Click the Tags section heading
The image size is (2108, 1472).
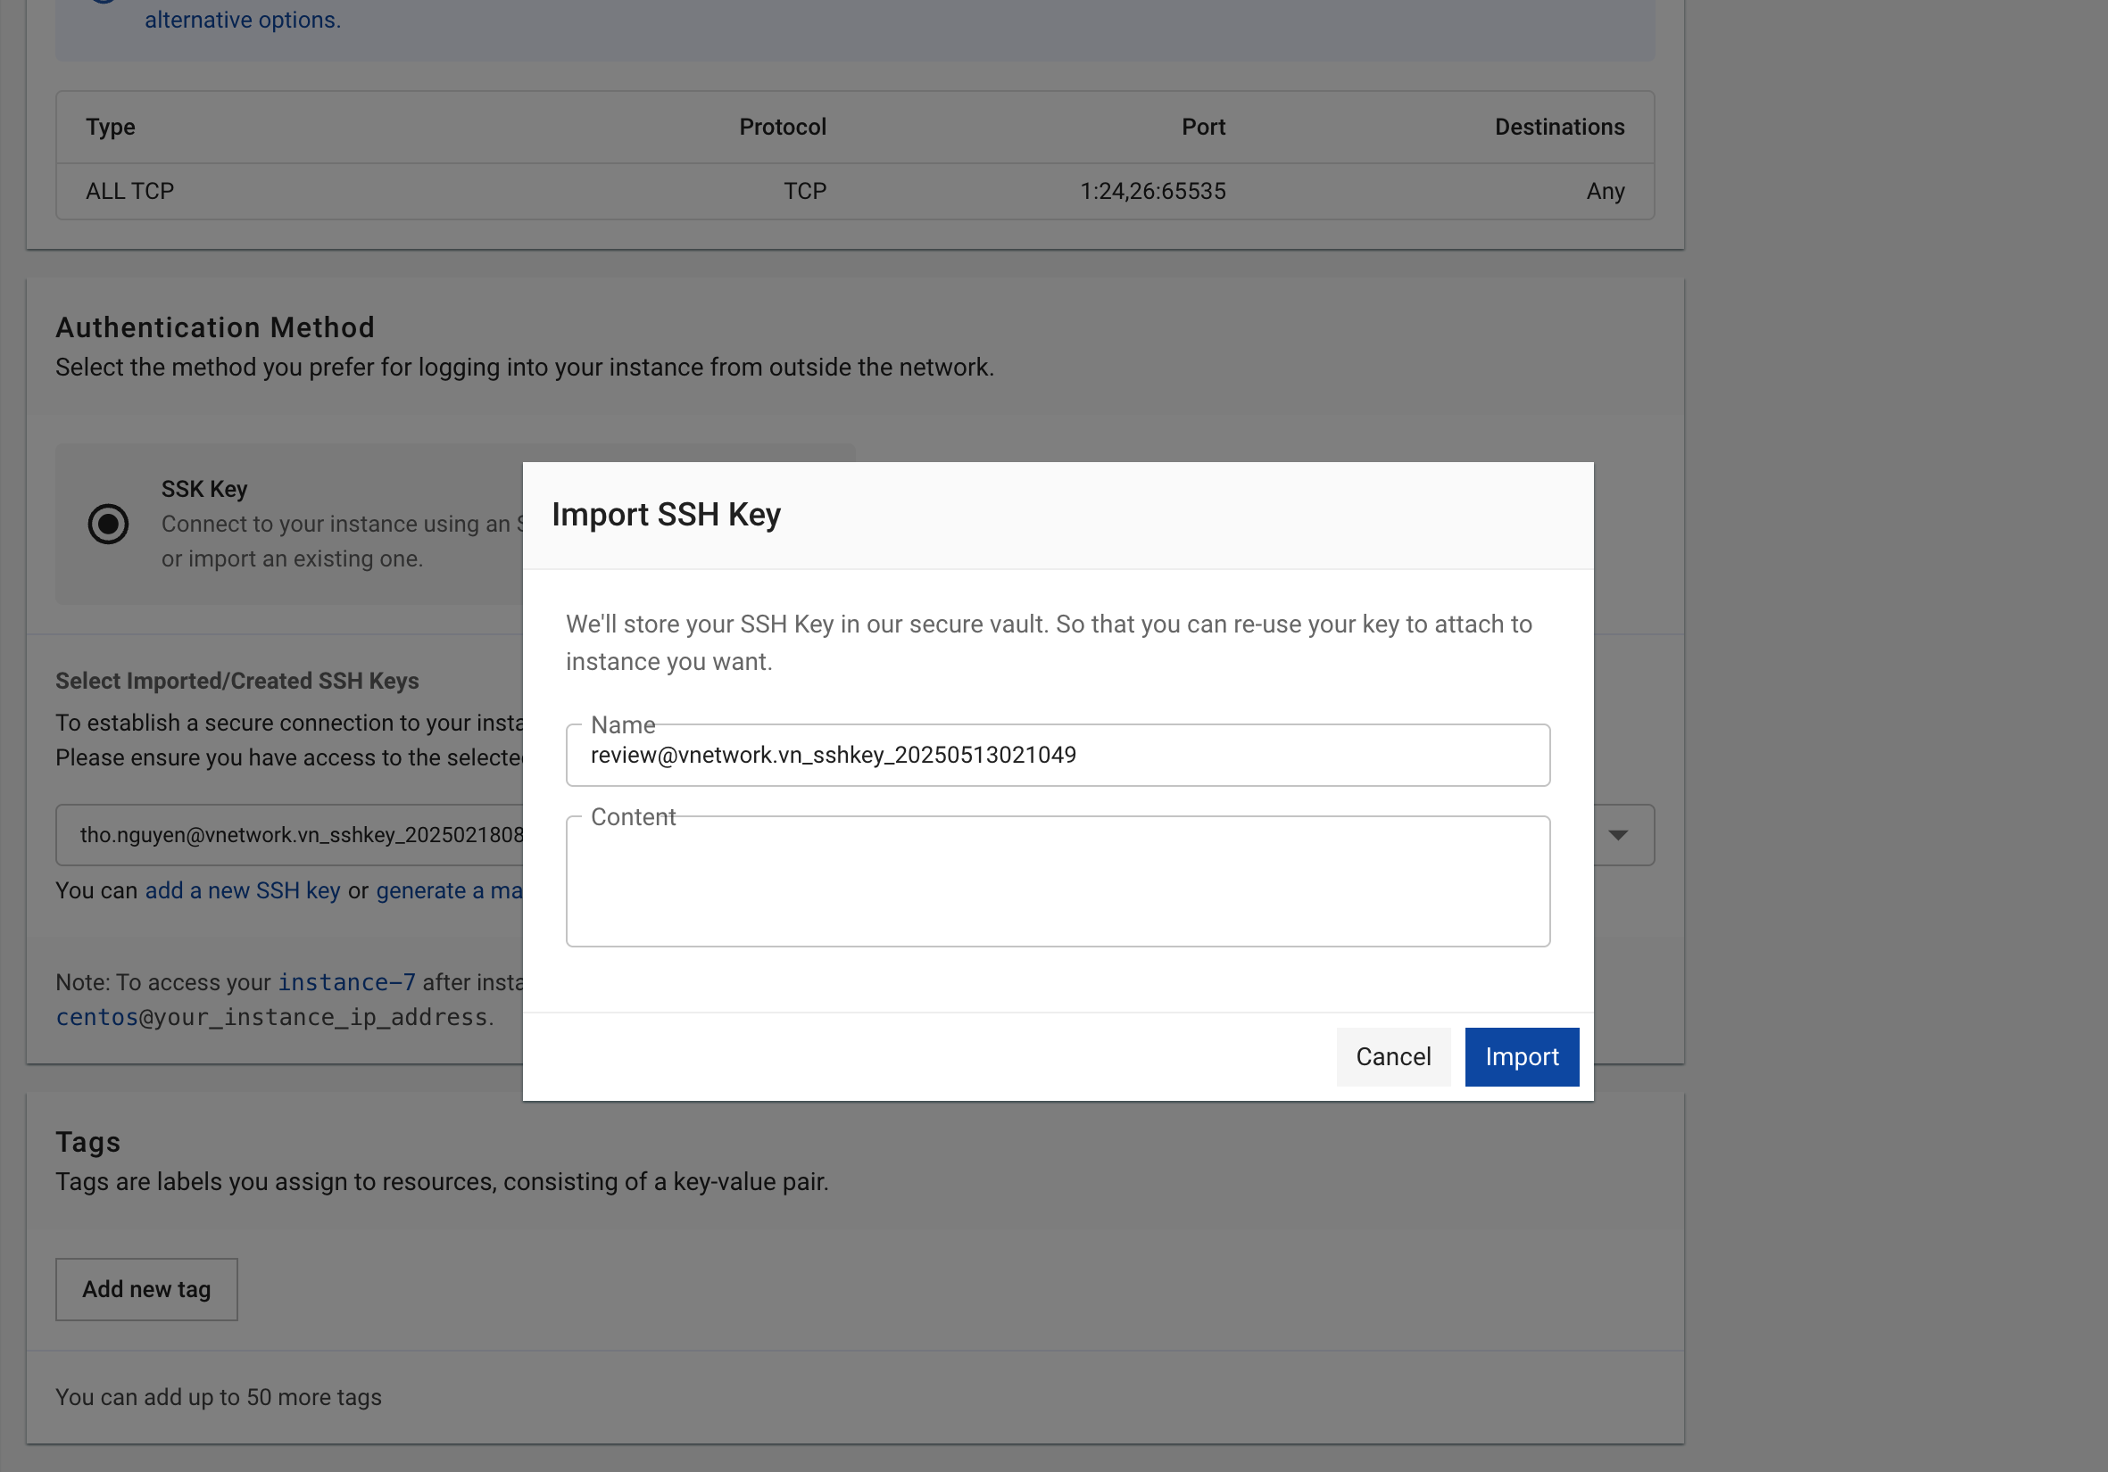pyautogui.click(x=88, y=1142)
